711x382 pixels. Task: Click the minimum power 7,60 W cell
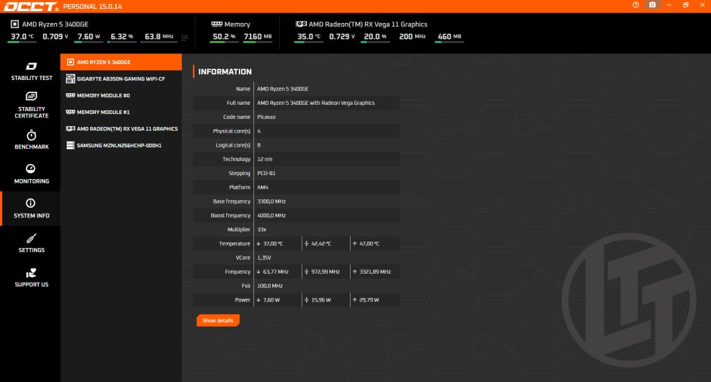coord(278,300)
